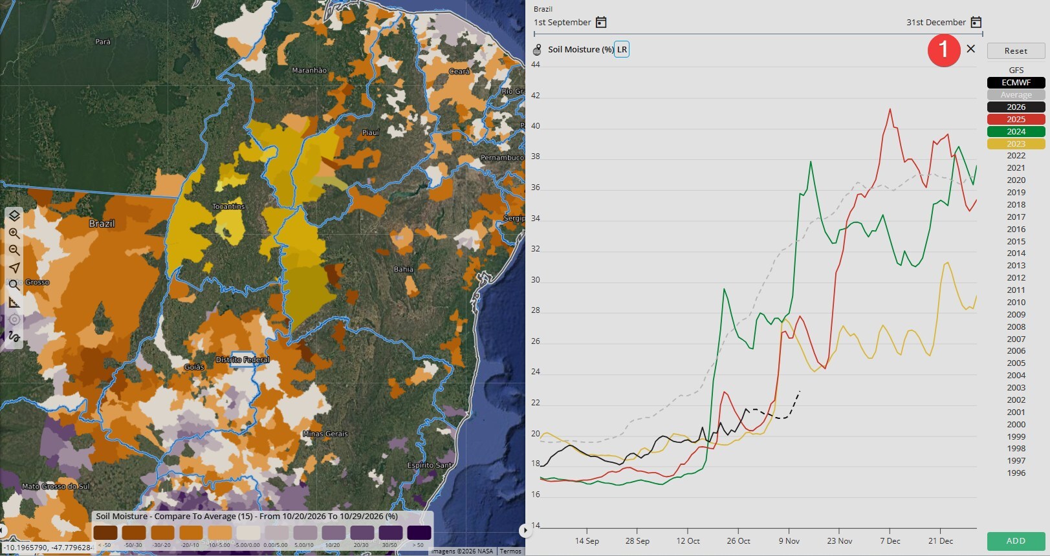Select the measure ruler tool
Image resolution: width=1050 pixels, height=556 pixels.
pyautogui.click(x=14, y=302)
